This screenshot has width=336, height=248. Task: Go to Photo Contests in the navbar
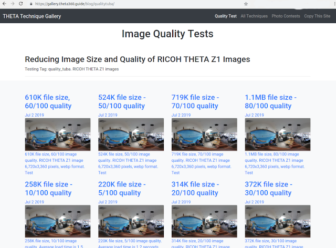click(x=286, y=16)
